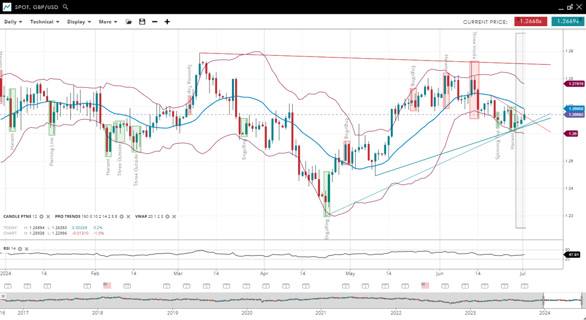Open VWAP indicator settings gear
586x320 pixels.
tap(167, 217)
